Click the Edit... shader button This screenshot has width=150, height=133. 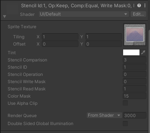(138, 14)
